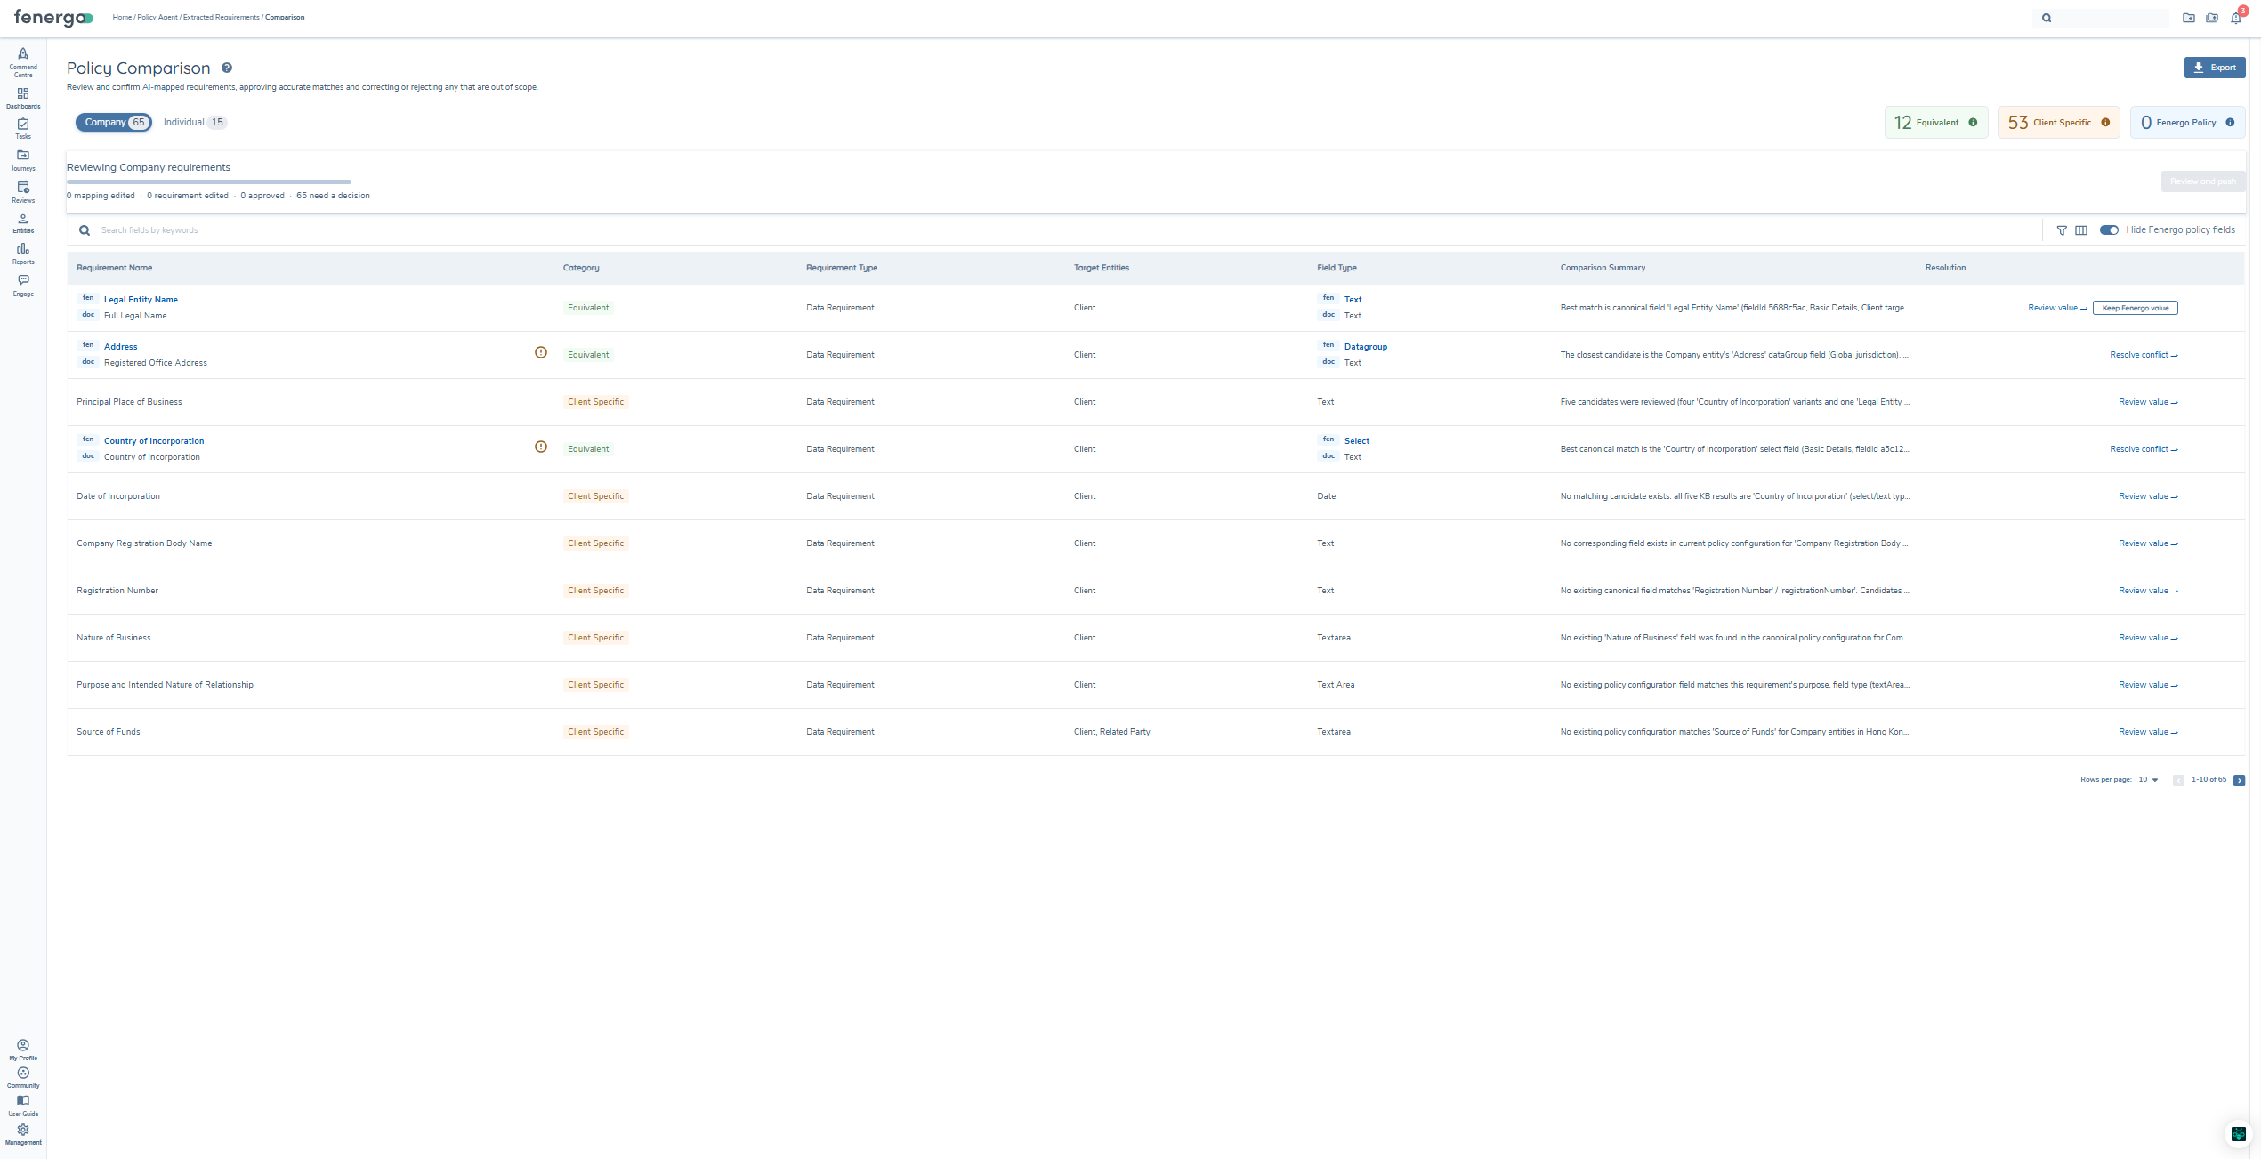This screenshot has height=1159, width=2261.
Task: Click Review value for Date of Incorporation
Action: [2148, 496]
